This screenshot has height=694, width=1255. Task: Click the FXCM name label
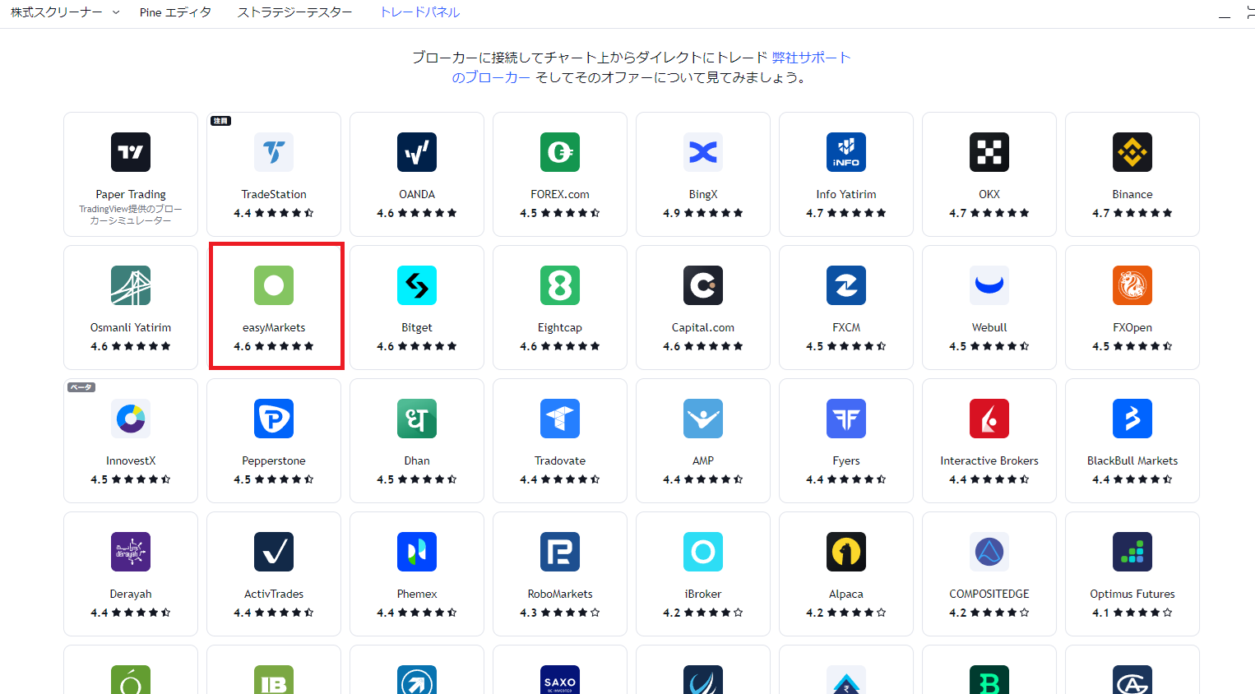click(x=846, y=327)
